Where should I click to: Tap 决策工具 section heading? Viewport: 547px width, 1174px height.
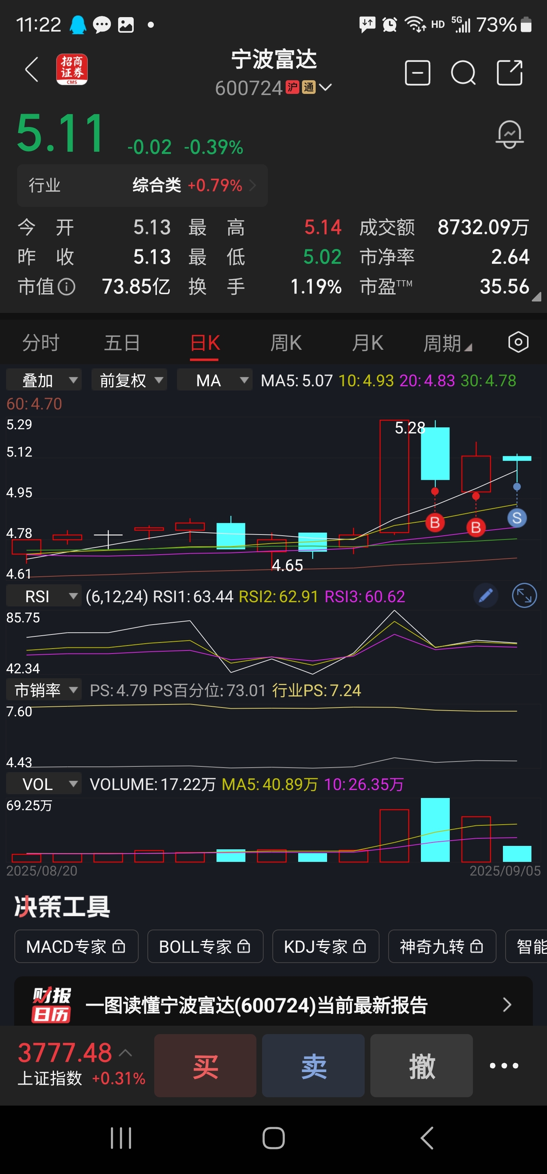tap(62, 906)
